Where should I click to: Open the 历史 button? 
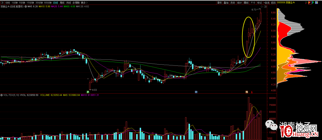[x=233, y=3]
